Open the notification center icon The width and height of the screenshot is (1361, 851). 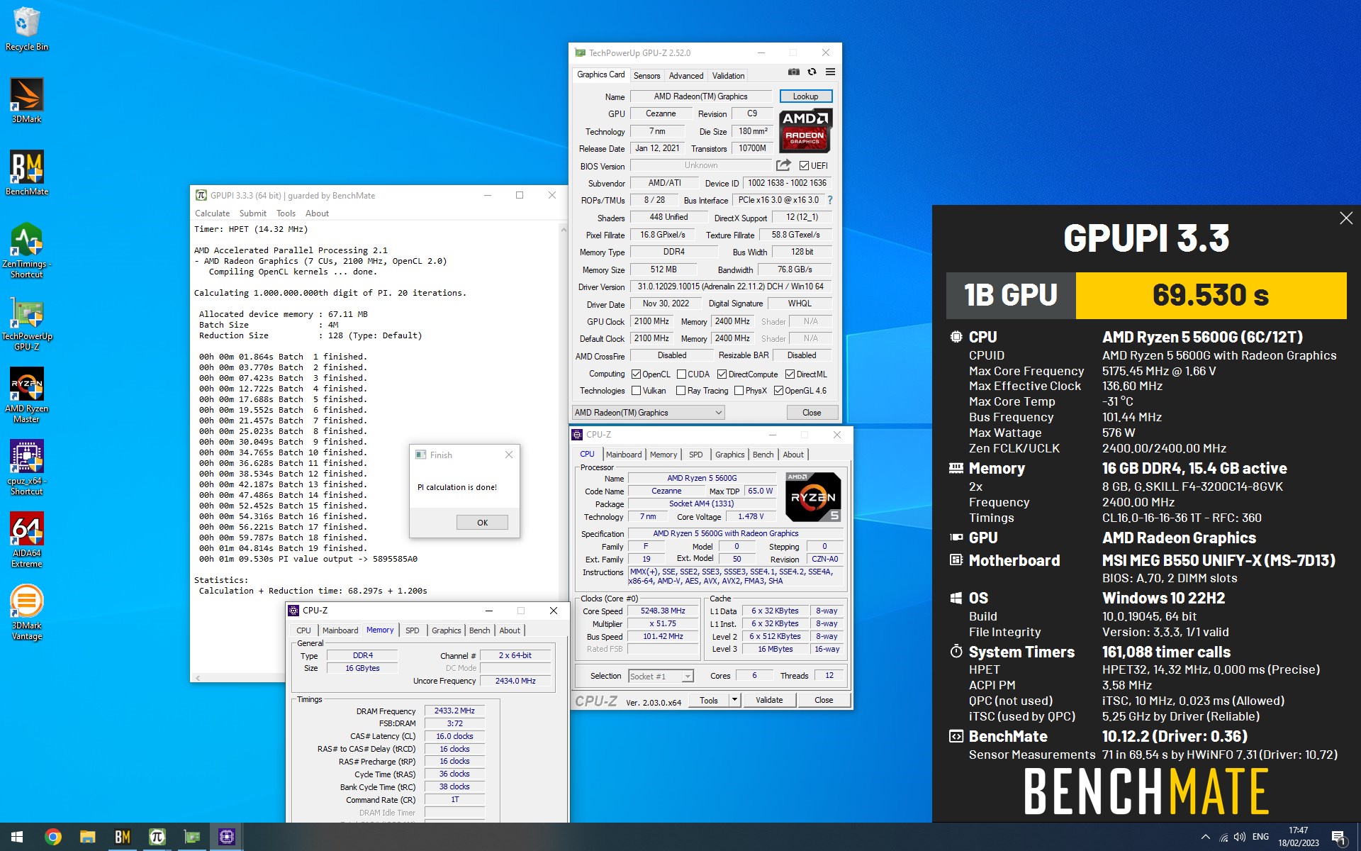click(x=1339, y=838)
